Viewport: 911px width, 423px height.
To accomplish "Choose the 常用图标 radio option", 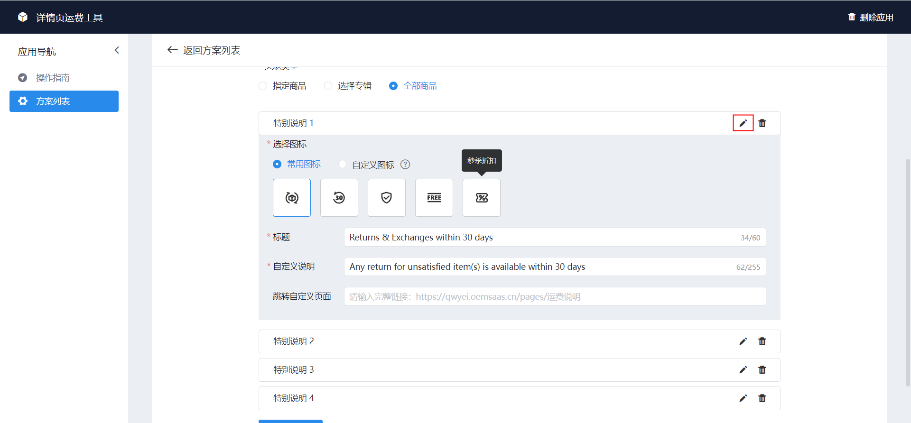I will [x=297, y=164].
